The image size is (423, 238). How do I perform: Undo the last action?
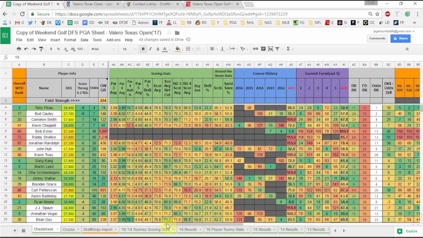tap(26, 49)
